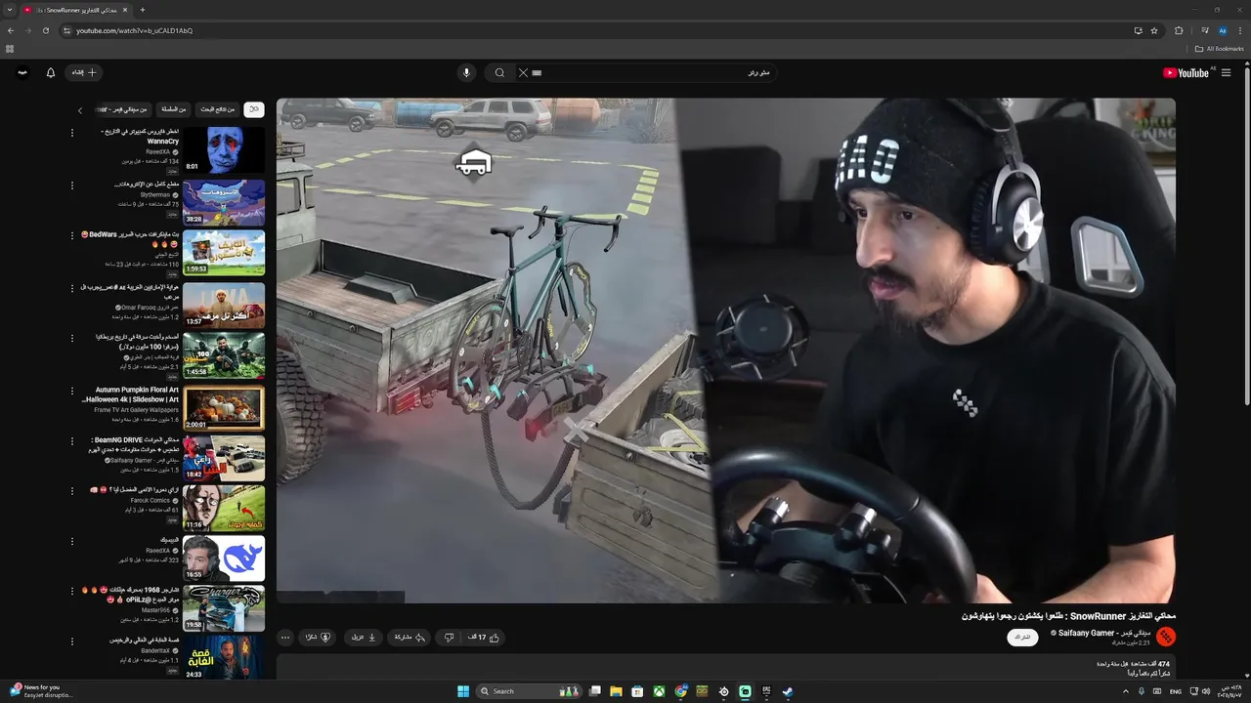
Task: Open the Steam icon in the taskbar
Action: click(x=788, y=691)
